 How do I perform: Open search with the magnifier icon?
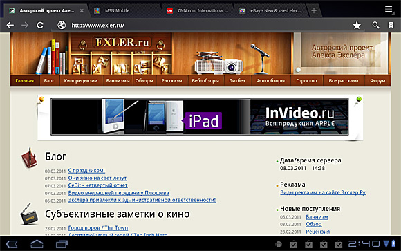tap(375, 25)
